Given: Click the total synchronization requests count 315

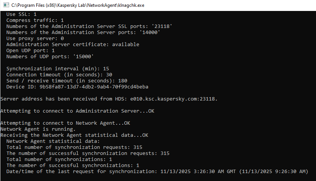Looking at the screenshot, I should 137,147.
